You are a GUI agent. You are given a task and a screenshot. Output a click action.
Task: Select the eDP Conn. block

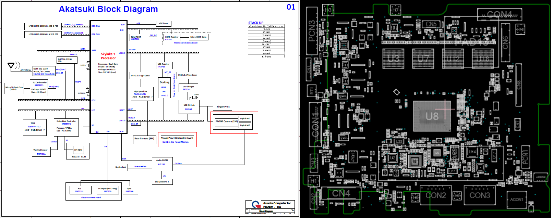pyautogui.click(x=164, y=24)
